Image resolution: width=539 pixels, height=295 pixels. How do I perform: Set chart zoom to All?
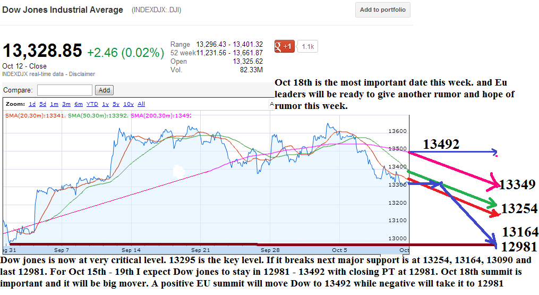(141, 104)
